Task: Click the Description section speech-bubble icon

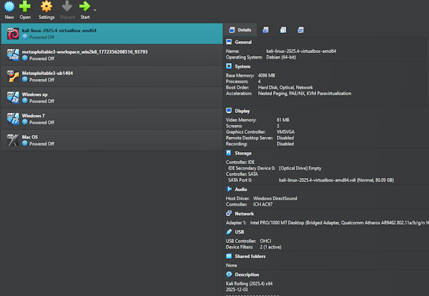Action: [x=229, y=275]
